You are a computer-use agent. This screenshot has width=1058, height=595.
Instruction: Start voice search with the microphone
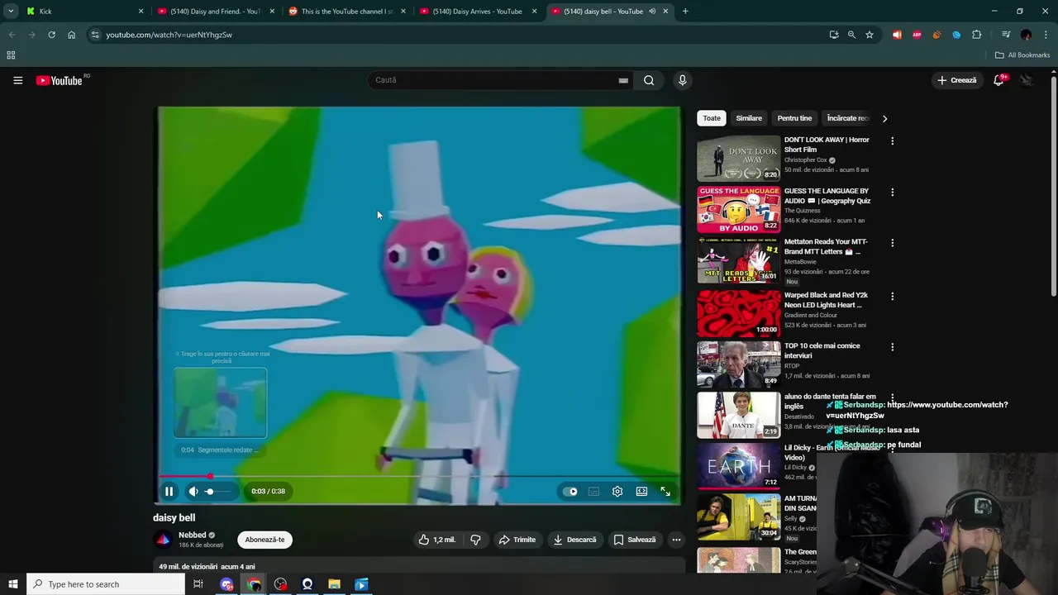682,80
